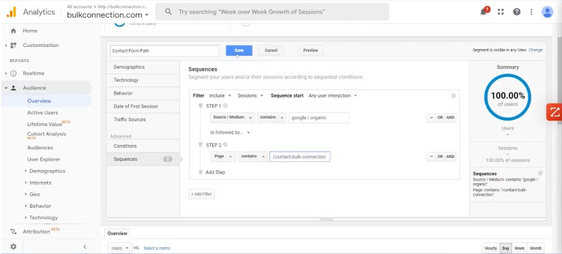Image resolution: width=562 pixels, height=254 pixels.
Task: Click the Customization dashboard icon
Action: (13, 46)
